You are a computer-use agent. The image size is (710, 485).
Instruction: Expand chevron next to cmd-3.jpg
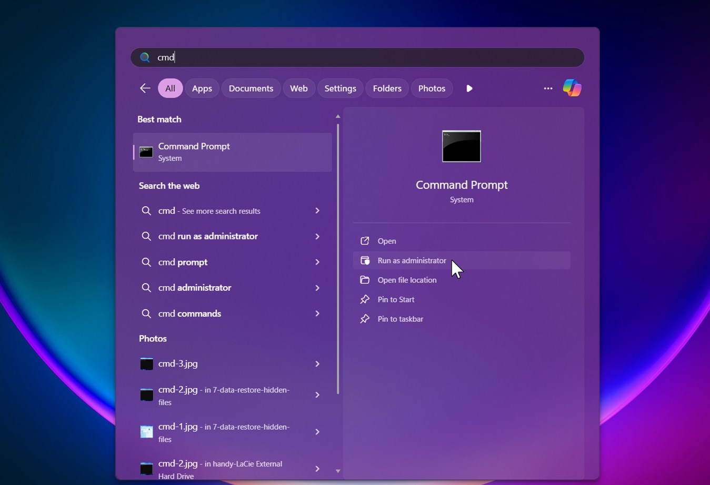coord(317,363)
